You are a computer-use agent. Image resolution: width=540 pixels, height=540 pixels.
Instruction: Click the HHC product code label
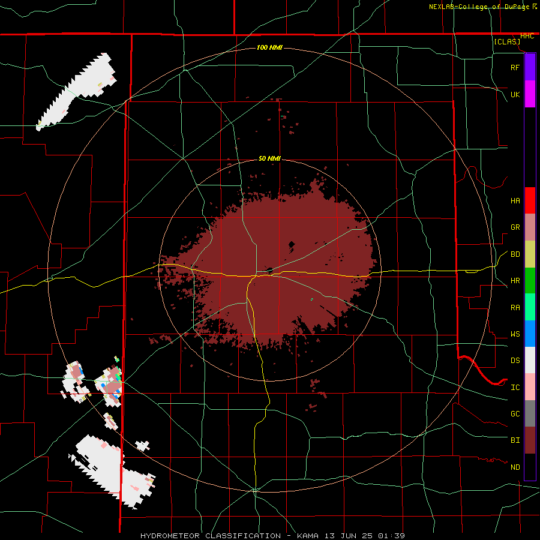click(x=527, y=36)
